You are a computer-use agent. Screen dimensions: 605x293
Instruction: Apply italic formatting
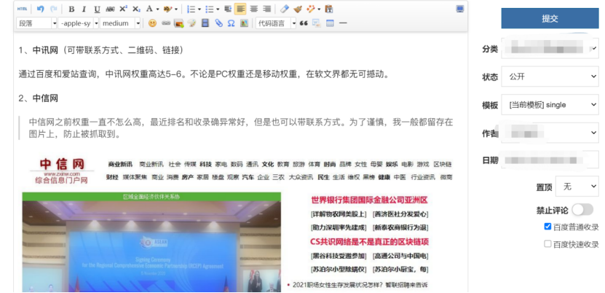84,9
